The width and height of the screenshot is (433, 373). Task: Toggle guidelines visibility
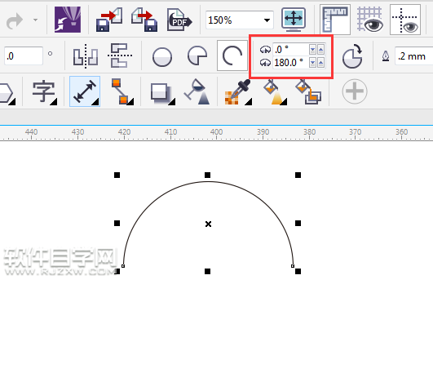pyautogui.click(x=405, y=20)
